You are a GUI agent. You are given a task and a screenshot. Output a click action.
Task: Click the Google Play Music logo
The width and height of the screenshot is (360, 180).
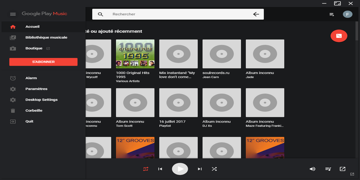coord(45,14)
